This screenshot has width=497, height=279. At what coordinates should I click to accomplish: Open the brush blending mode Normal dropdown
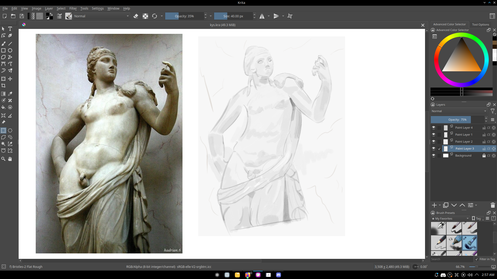(x=101, y=16)
